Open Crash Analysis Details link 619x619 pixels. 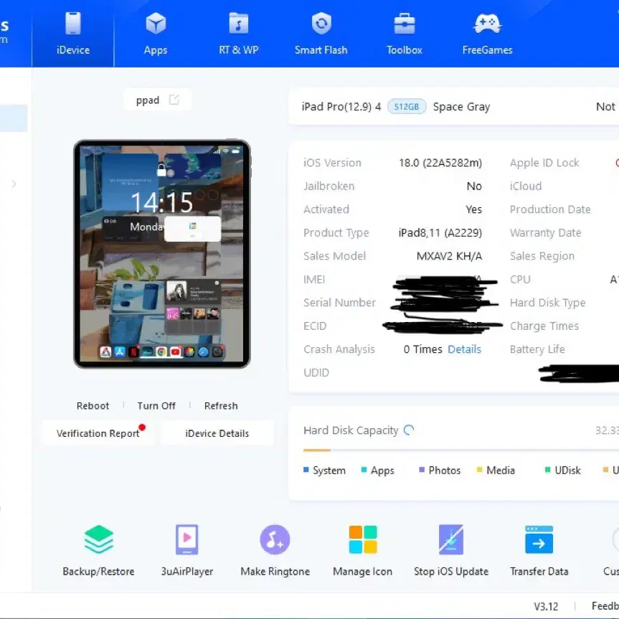pyautogui.click(x=464, y=349)
